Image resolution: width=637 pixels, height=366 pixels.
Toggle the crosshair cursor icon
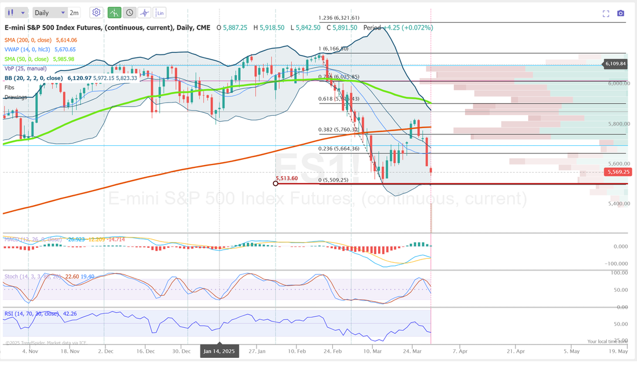tap(144, 13)
